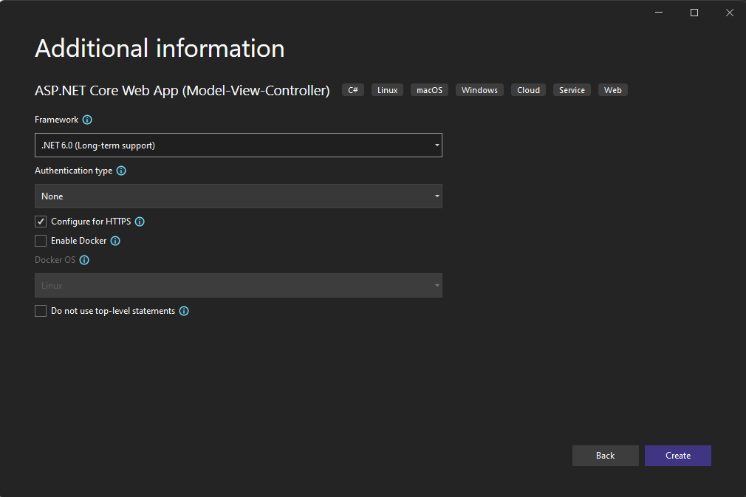746x497 pixels.
Task: Expand the Authentication type dropdown
Action: (238, 196)
